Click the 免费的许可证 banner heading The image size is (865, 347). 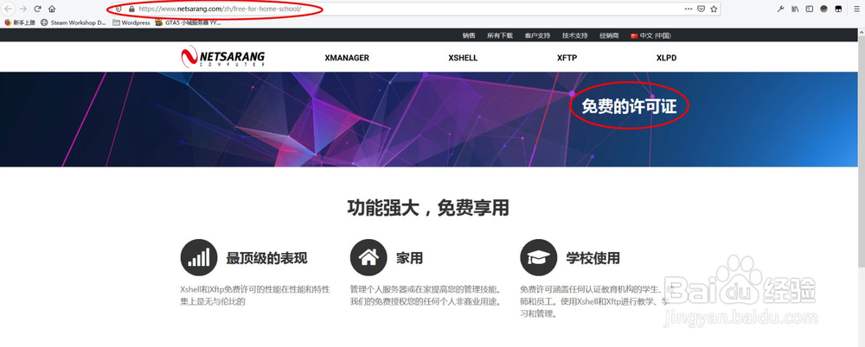click(x=629, y=106)
